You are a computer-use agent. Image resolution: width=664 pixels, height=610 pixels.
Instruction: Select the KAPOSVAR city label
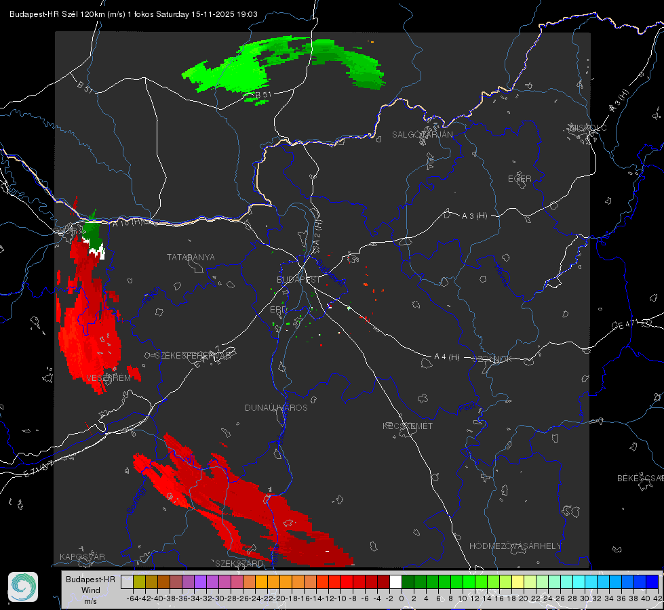tap(82, 556)
